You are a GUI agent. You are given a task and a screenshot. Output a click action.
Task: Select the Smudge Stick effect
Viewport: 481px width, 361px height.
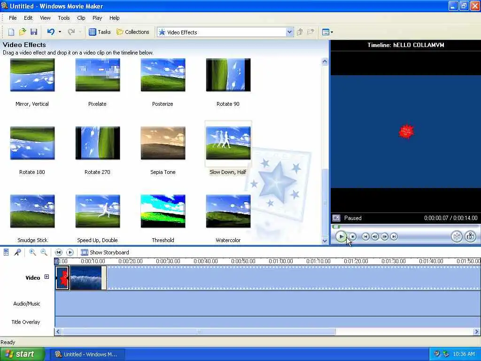32,211
